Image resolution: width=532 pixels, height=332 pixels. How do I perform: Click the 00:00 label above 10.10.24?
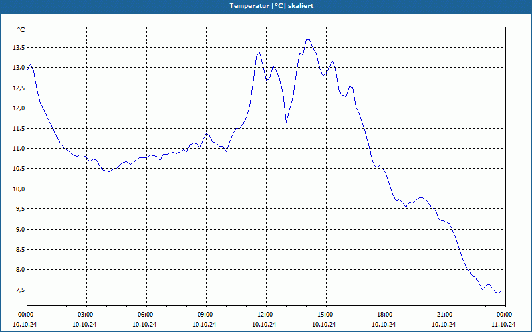point(25,315)
